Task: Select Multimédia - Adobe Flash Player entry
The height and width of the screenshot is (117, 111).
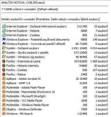Action: 55,87
